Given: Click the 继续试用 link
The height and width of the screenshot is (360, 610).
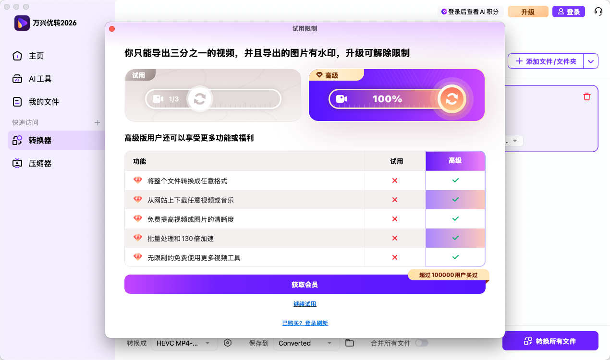Looking at the screenshot, I should [x=305, y=303].
